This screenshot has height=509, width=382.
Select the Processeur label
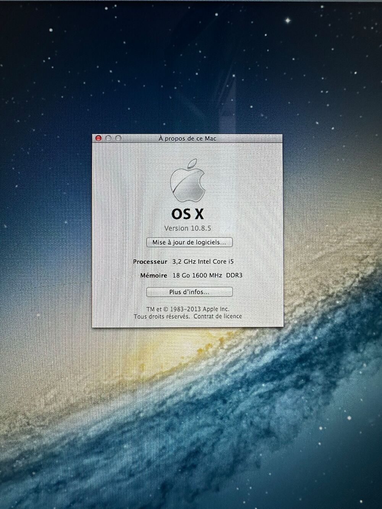tap(150, 262)
